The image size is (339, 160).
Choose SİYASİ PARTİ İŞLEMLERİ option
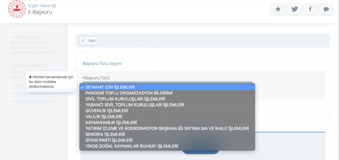click(109, 140)
